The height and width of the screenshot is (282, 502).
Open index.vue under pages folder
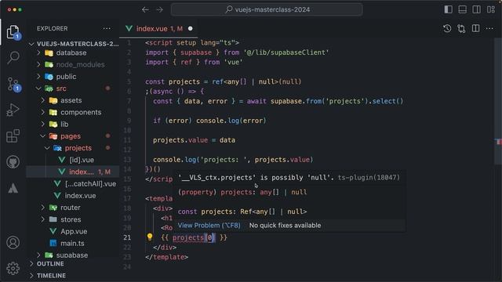73,195
